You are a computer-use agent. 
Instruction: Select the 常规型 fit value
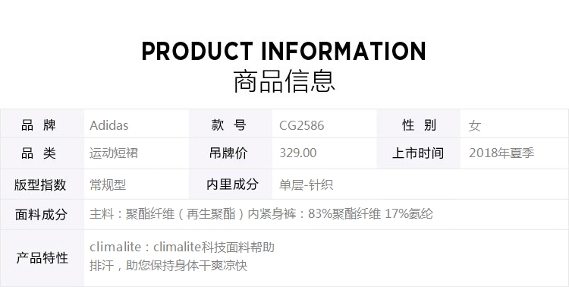108,185
